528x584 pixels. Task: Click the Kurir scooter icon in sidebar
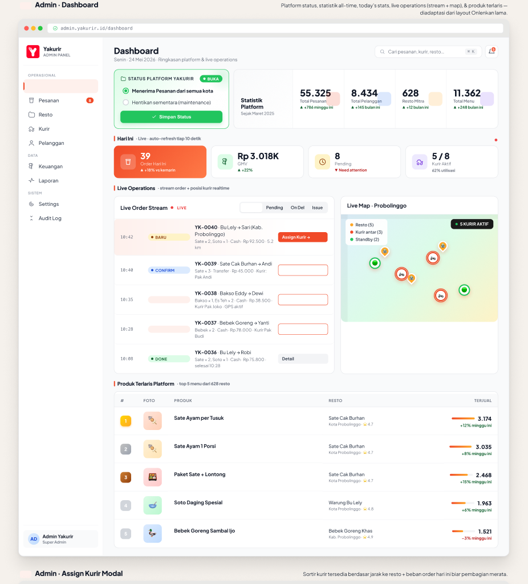point(32,129)
